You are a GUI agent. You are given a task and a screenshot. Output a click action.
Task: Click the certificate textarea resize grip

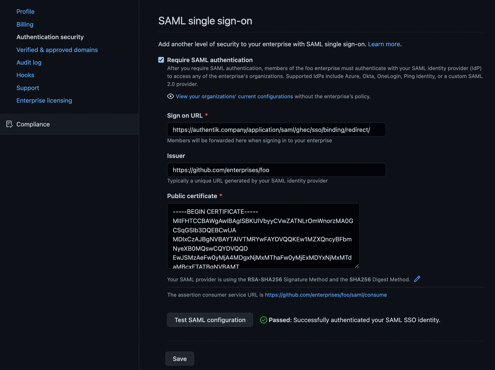click(356, 266)
